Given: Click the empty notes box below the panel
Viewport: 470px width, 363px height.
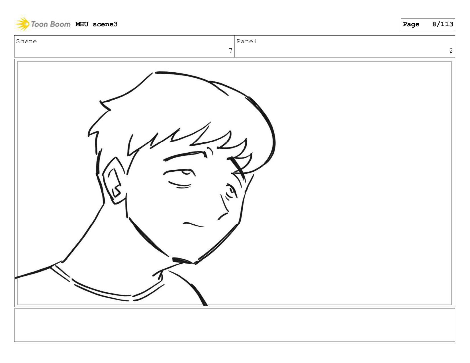Looking at the screenshot, I should 234,325.
